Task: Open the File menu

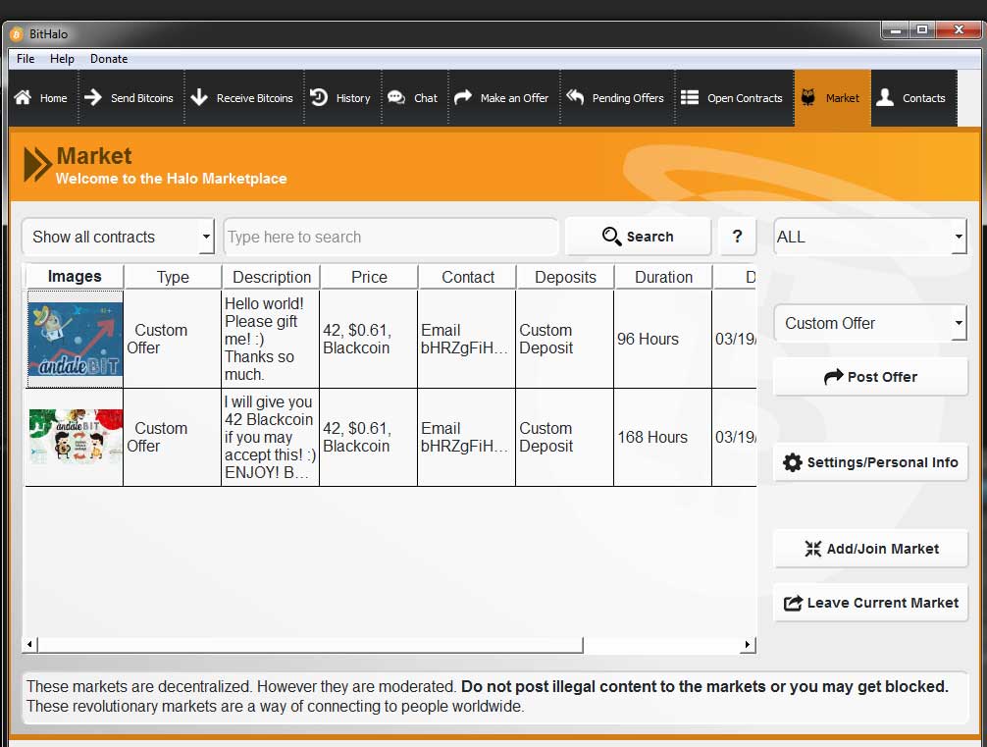Action: click(x=26, y=59)
